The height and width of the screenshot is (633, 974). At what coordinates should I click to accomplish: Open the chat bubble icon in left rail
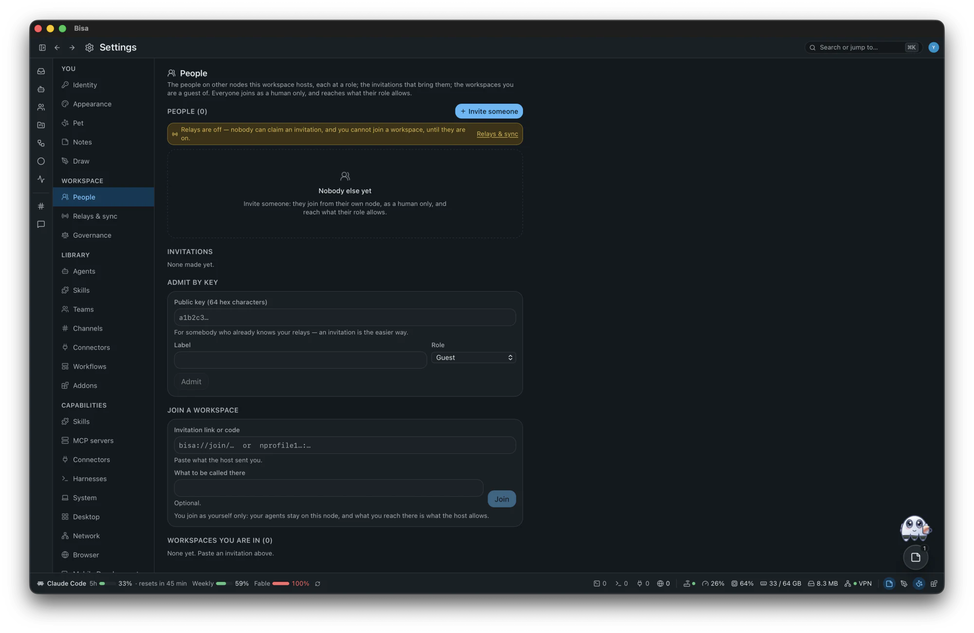pyautogui.click(x=41, y=224)
